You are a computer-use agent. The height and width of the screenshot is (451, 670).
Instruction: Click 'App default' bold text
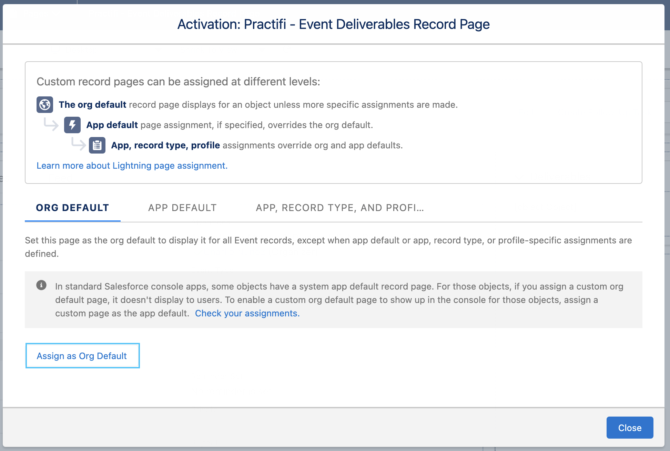tap(112, 125)
